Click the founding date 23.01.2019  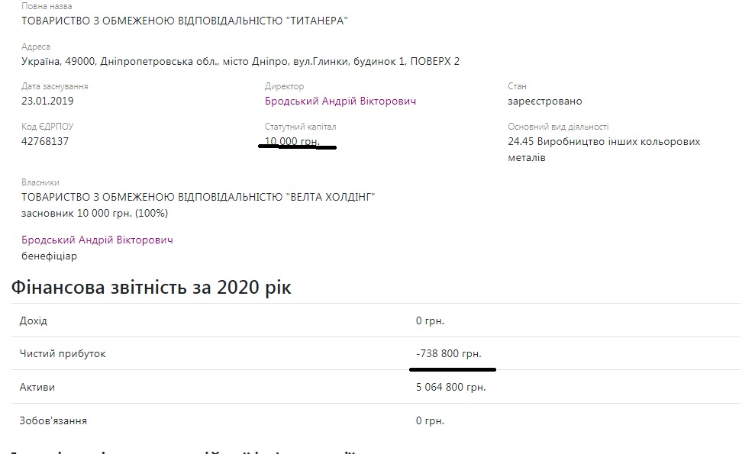[47, 101]
